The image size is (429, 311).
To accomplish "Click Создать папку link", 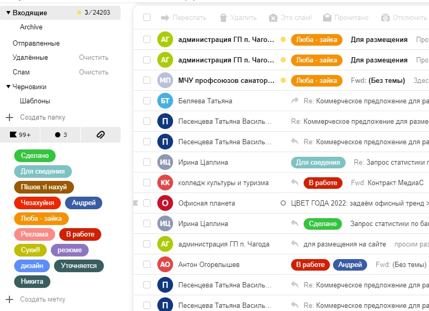I will [42, 117].
